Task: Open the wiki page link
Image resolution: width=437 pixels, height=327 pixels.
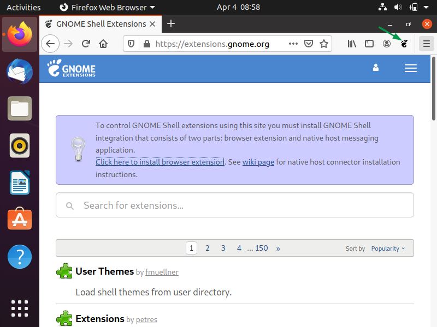Action: [x=258, y=162]
